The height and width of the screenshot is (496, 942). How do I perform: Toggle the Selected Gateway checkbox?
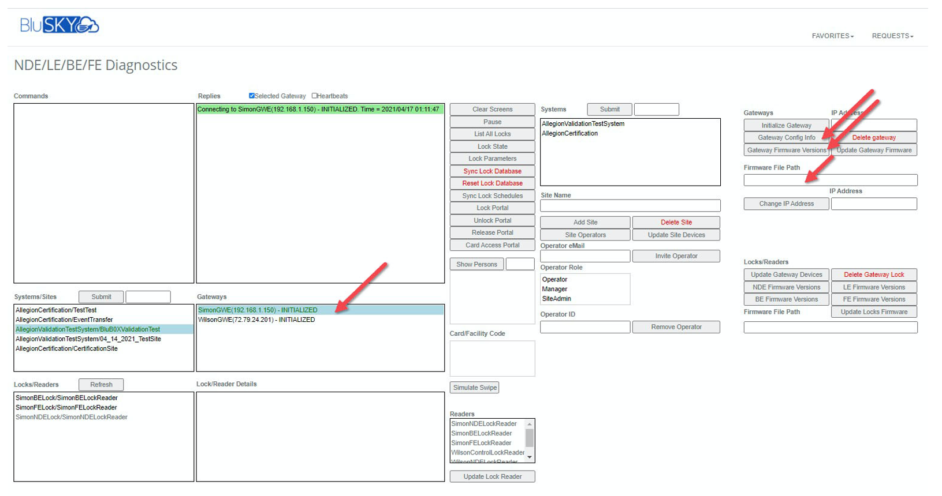pyautogui.click(x=252, y=96)
